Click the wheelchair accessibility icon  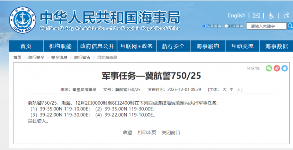coord(271,15)
